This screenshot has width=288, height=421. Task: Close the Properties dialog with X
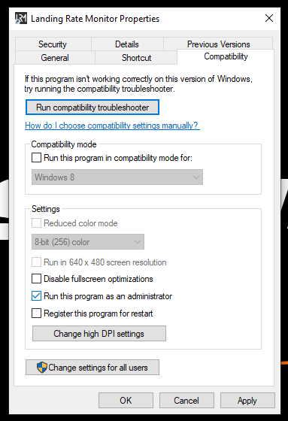click(x=269, y=18)
